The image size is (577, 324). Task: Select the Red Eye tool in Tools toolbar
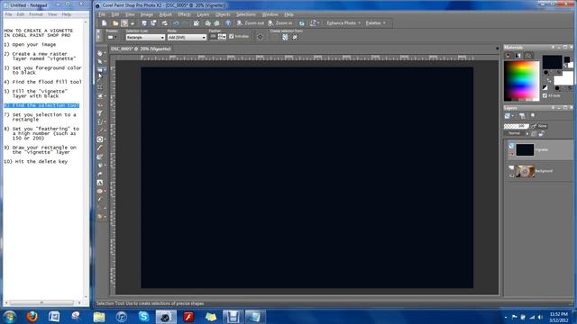tap(100, 104)
